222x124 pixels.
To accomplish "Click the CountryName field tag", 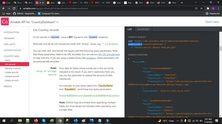I will pos(105,86).
